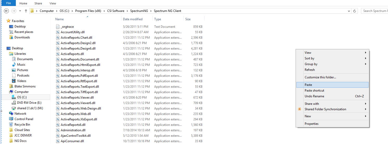Select Recent places icon in sidebar
Viewport: 388px width, 144px height.
click(x=11, y=32)
